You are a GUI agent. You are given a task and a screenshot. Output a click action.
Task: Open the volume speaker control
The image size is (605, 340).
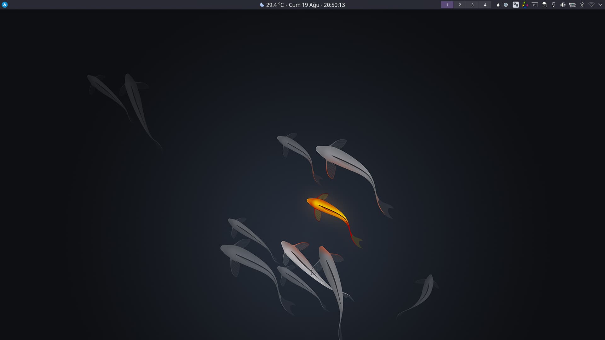point(563,5)
